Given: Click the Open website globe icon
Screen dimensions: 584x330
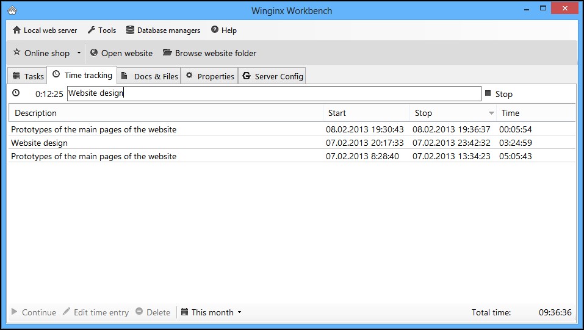Looking at the screenshot, I should (x=94, y=53).
